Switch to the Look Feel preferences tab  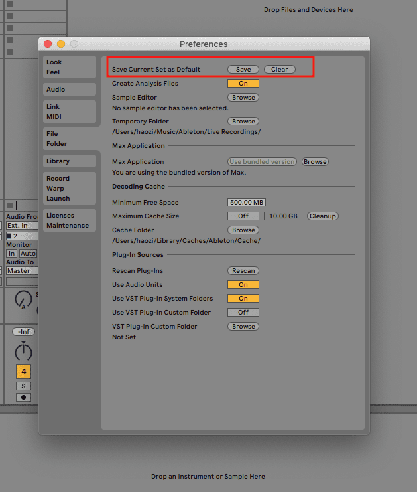pos(69,67)
